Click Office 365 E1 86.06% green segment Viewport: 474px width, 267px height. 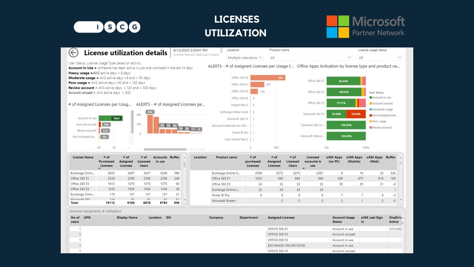coord(343,81)
